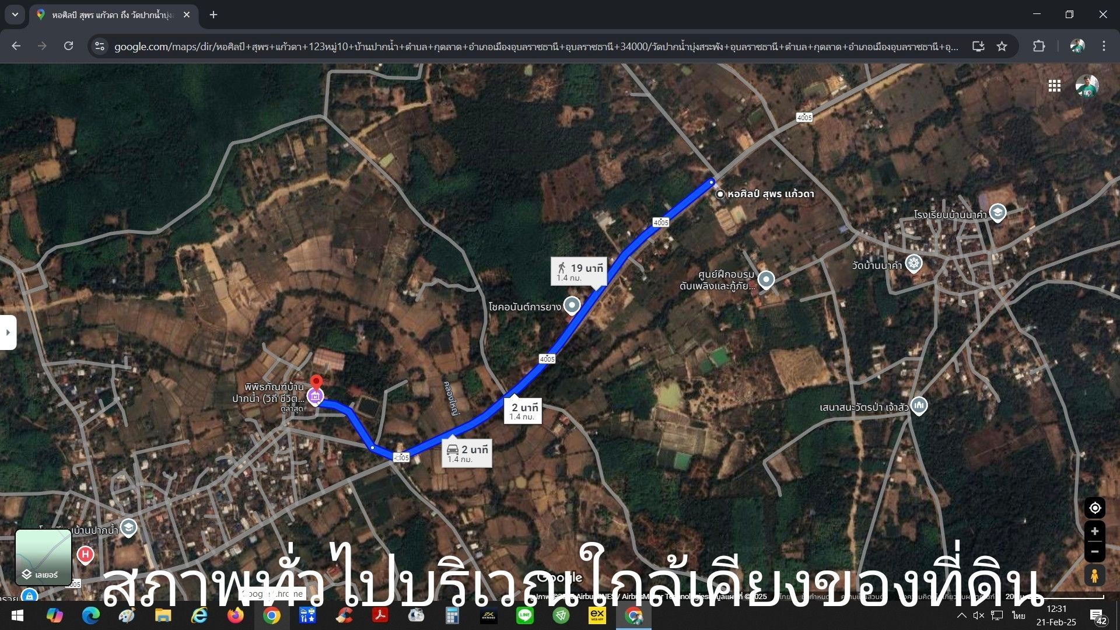This screenshot has width=1120, height=630.
Task: Click the 4005 road shield near origin
Action: (x=661, y=222)
